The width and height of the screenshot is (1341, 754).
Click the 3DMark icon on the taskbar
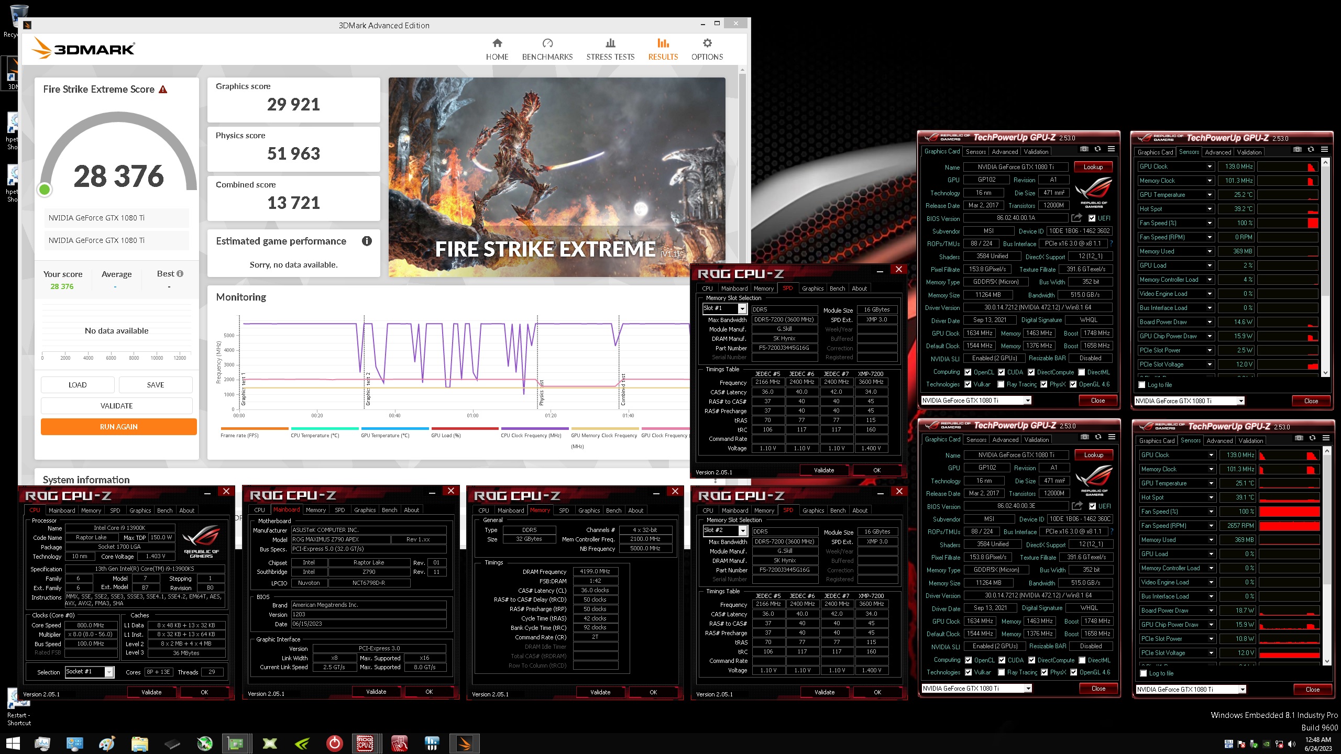click(465, 743)
